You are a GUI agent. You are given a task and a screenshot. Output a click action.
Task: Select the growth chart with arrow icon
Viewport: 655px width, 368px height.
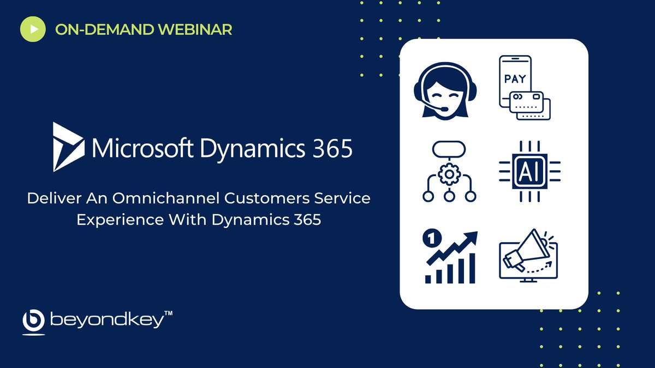pyautogui.click(x=451, y=257)
